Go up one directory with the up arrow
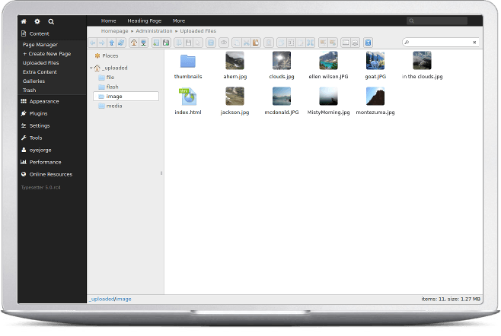The width and height of the screenshot is (501, 336). click(x=112, y=43)
